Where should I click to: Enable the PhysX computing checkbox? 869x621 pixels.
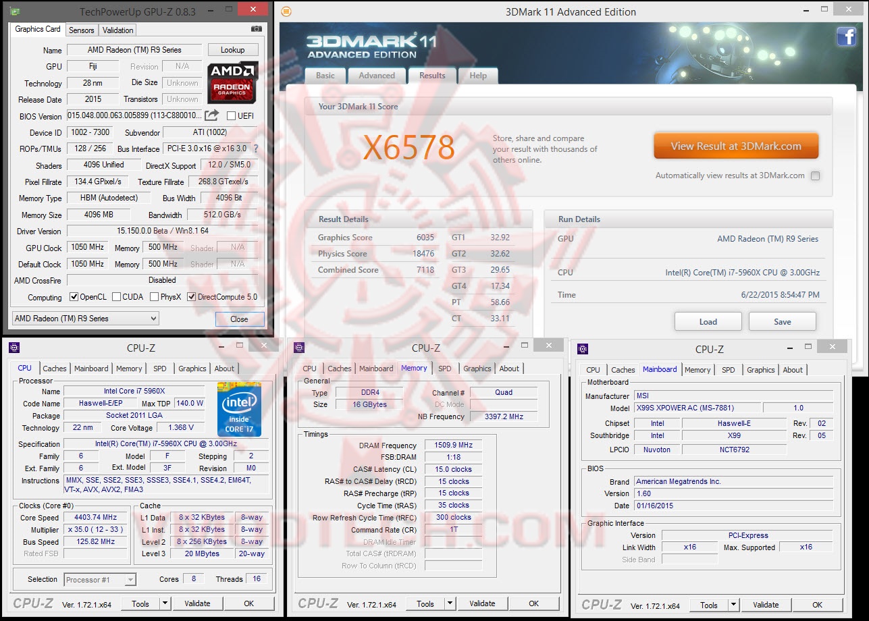(x=155, y=297)
